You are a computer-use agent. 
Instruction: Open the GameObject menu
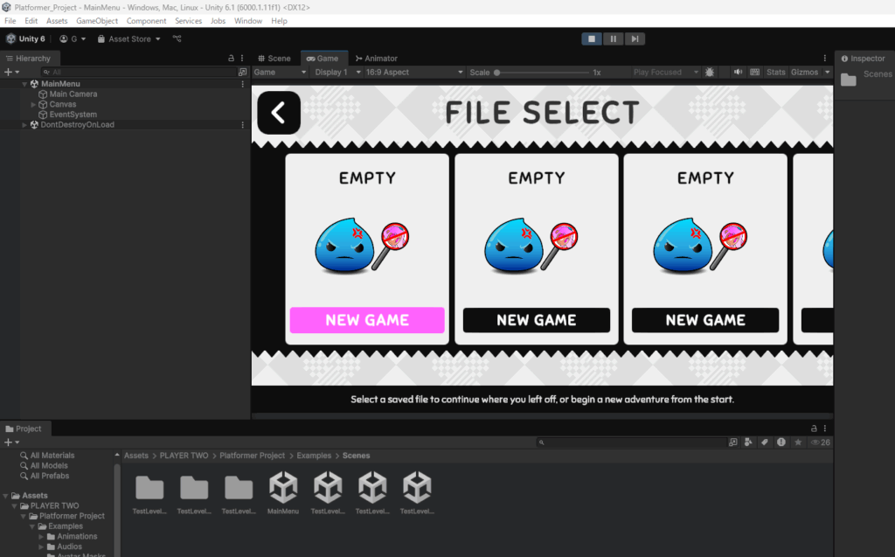pos(97,21)
